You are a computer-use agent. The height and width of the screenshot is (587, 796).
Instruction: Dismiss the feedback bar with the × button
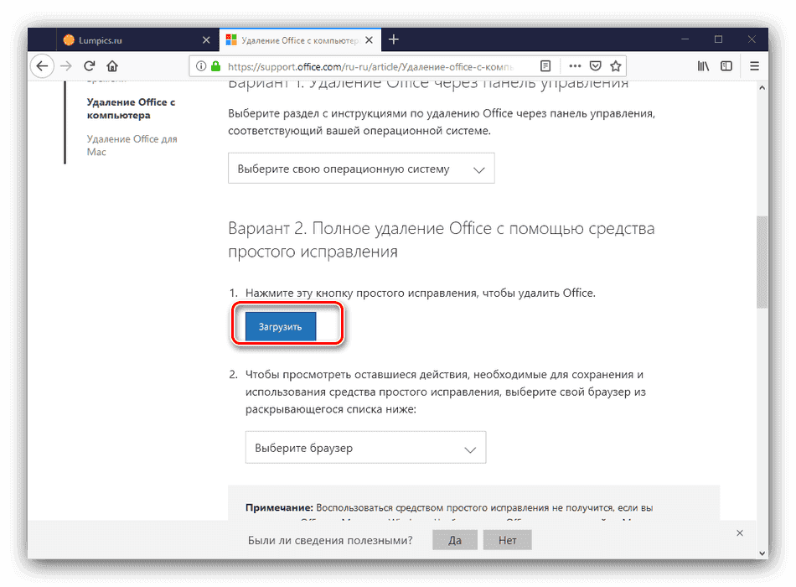click(x=739, y=532)
